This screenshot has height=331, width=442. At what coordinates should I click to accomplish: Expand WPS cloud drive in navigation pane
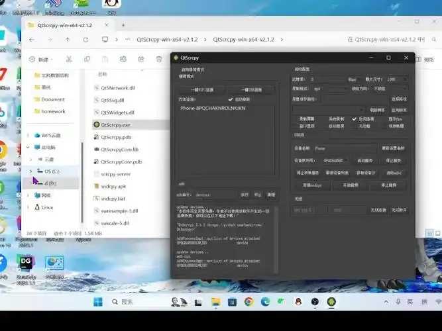(x=28, y=136)
